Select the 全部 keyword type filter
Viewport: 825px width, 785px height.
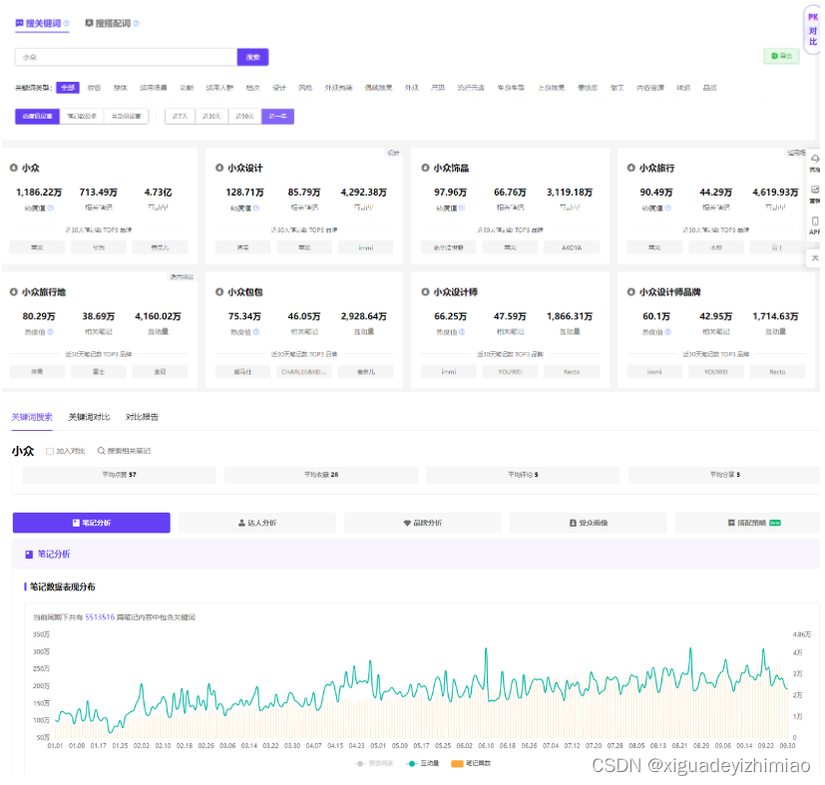tap(68, 88)
